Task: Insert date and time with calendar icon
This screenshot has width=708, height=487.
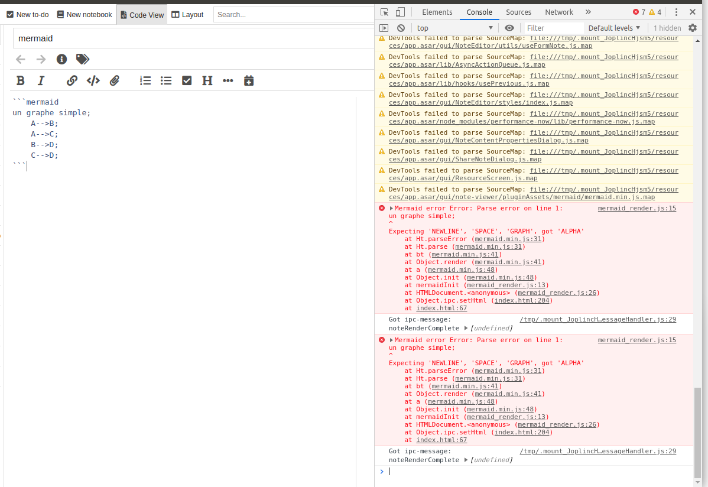Action: click(249, 81)
